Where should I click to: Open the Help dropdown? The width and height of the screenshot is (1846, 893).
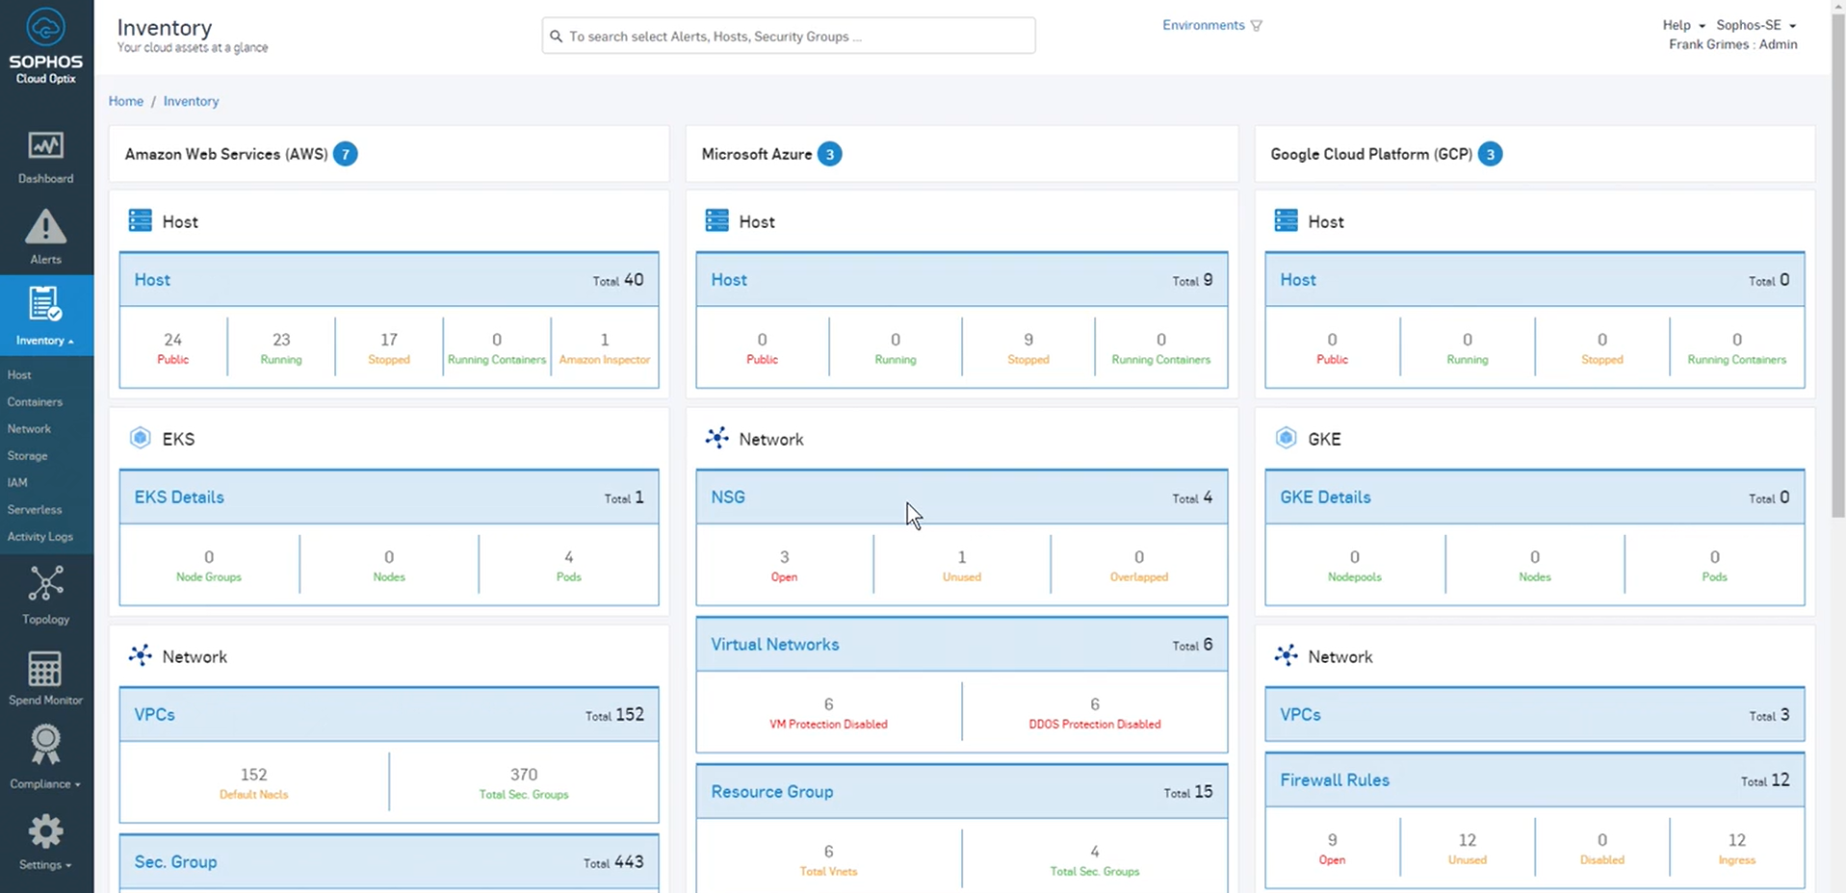tap(1680, 25)
